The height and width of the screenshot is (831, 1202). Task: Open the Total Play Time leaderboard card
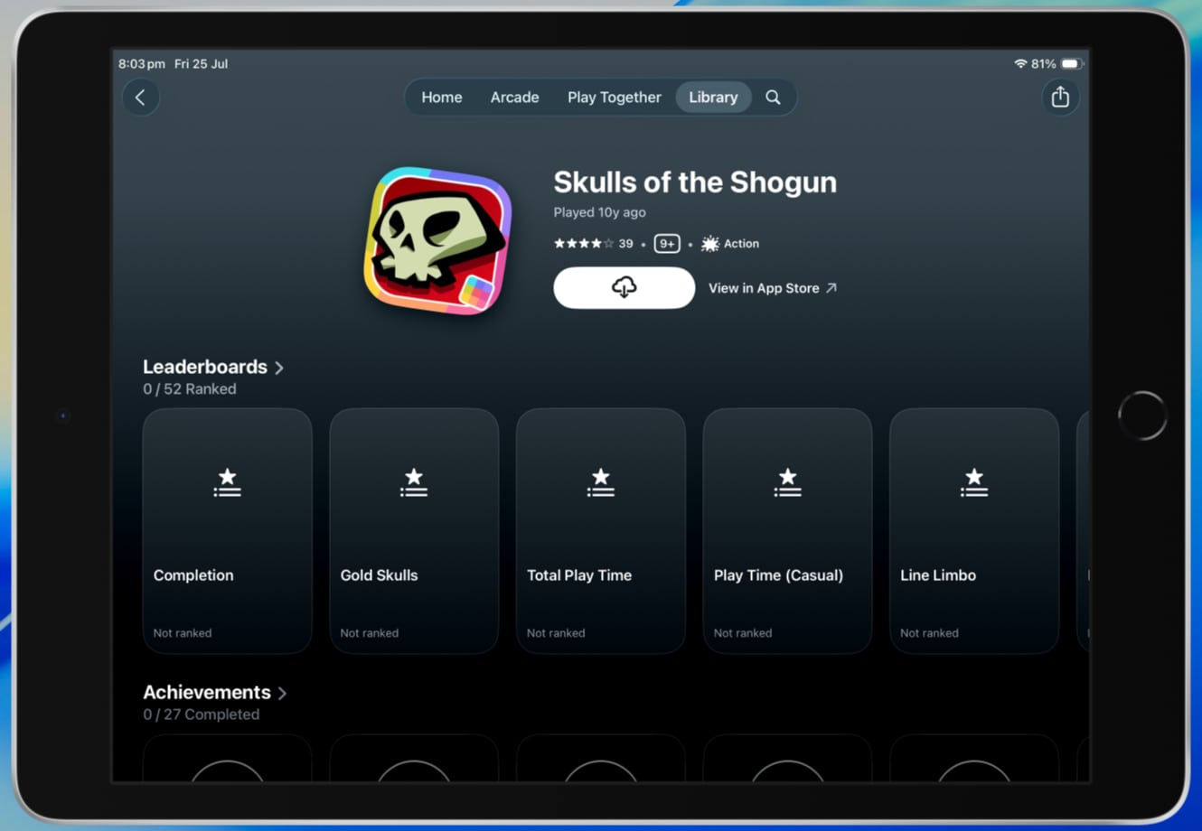(x=600, y=530)
